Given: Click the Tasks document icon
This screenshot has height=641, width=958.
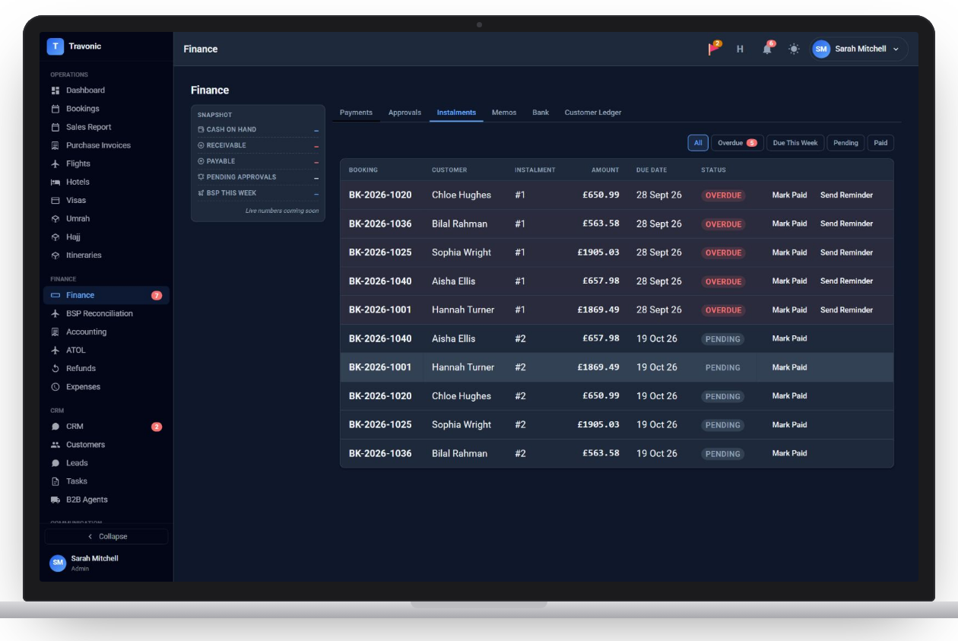Looking at the screenshot, I should click(56, 481).
